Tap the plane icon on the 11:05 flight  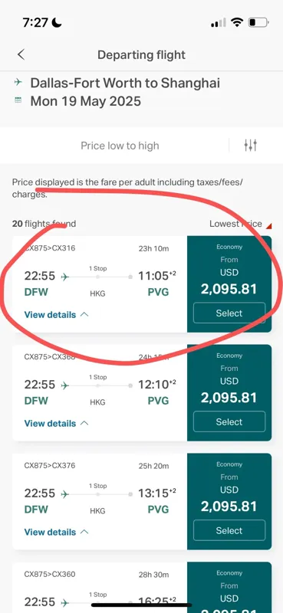(65, 277)
